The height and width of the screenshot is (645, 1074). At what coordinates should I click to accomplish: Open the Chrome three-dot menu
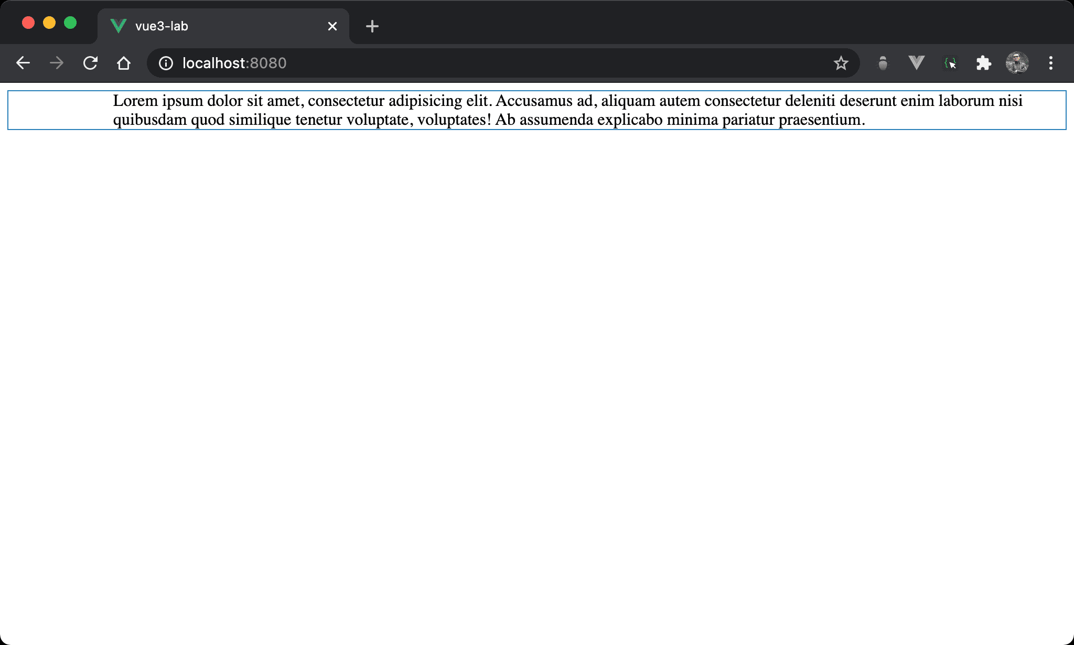click(1050, 63)
